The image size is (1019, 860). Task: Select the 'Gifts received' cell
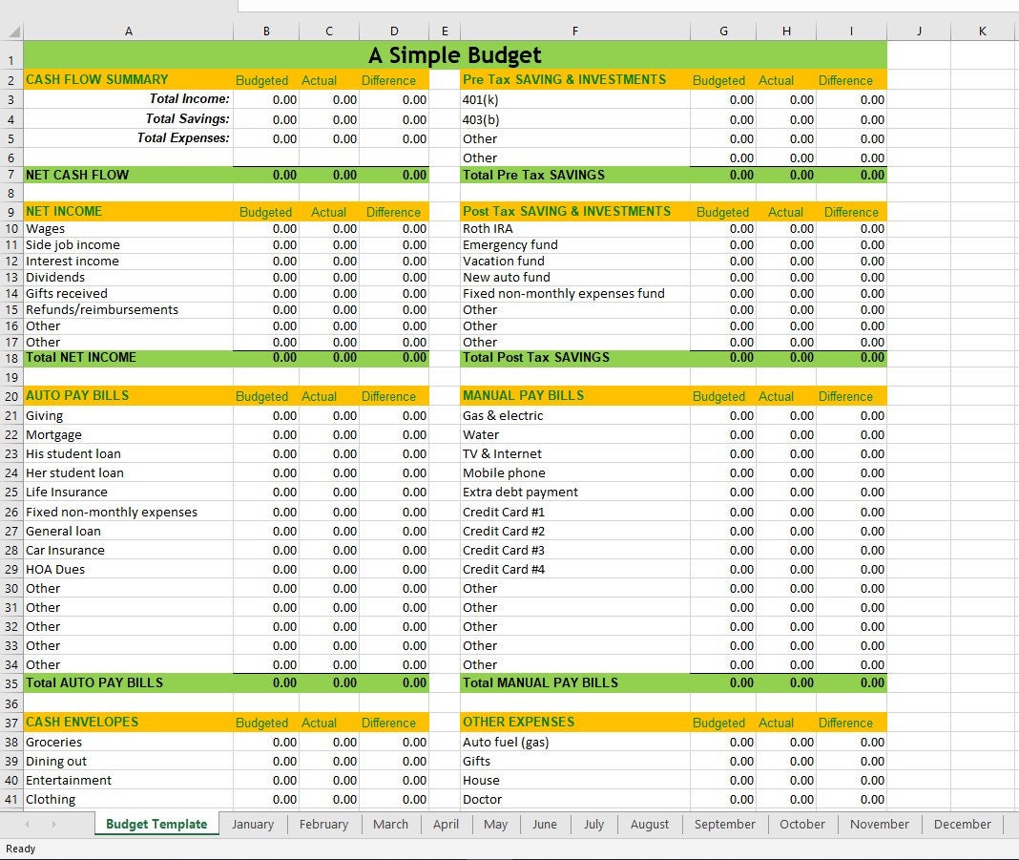tap(128, 294)
